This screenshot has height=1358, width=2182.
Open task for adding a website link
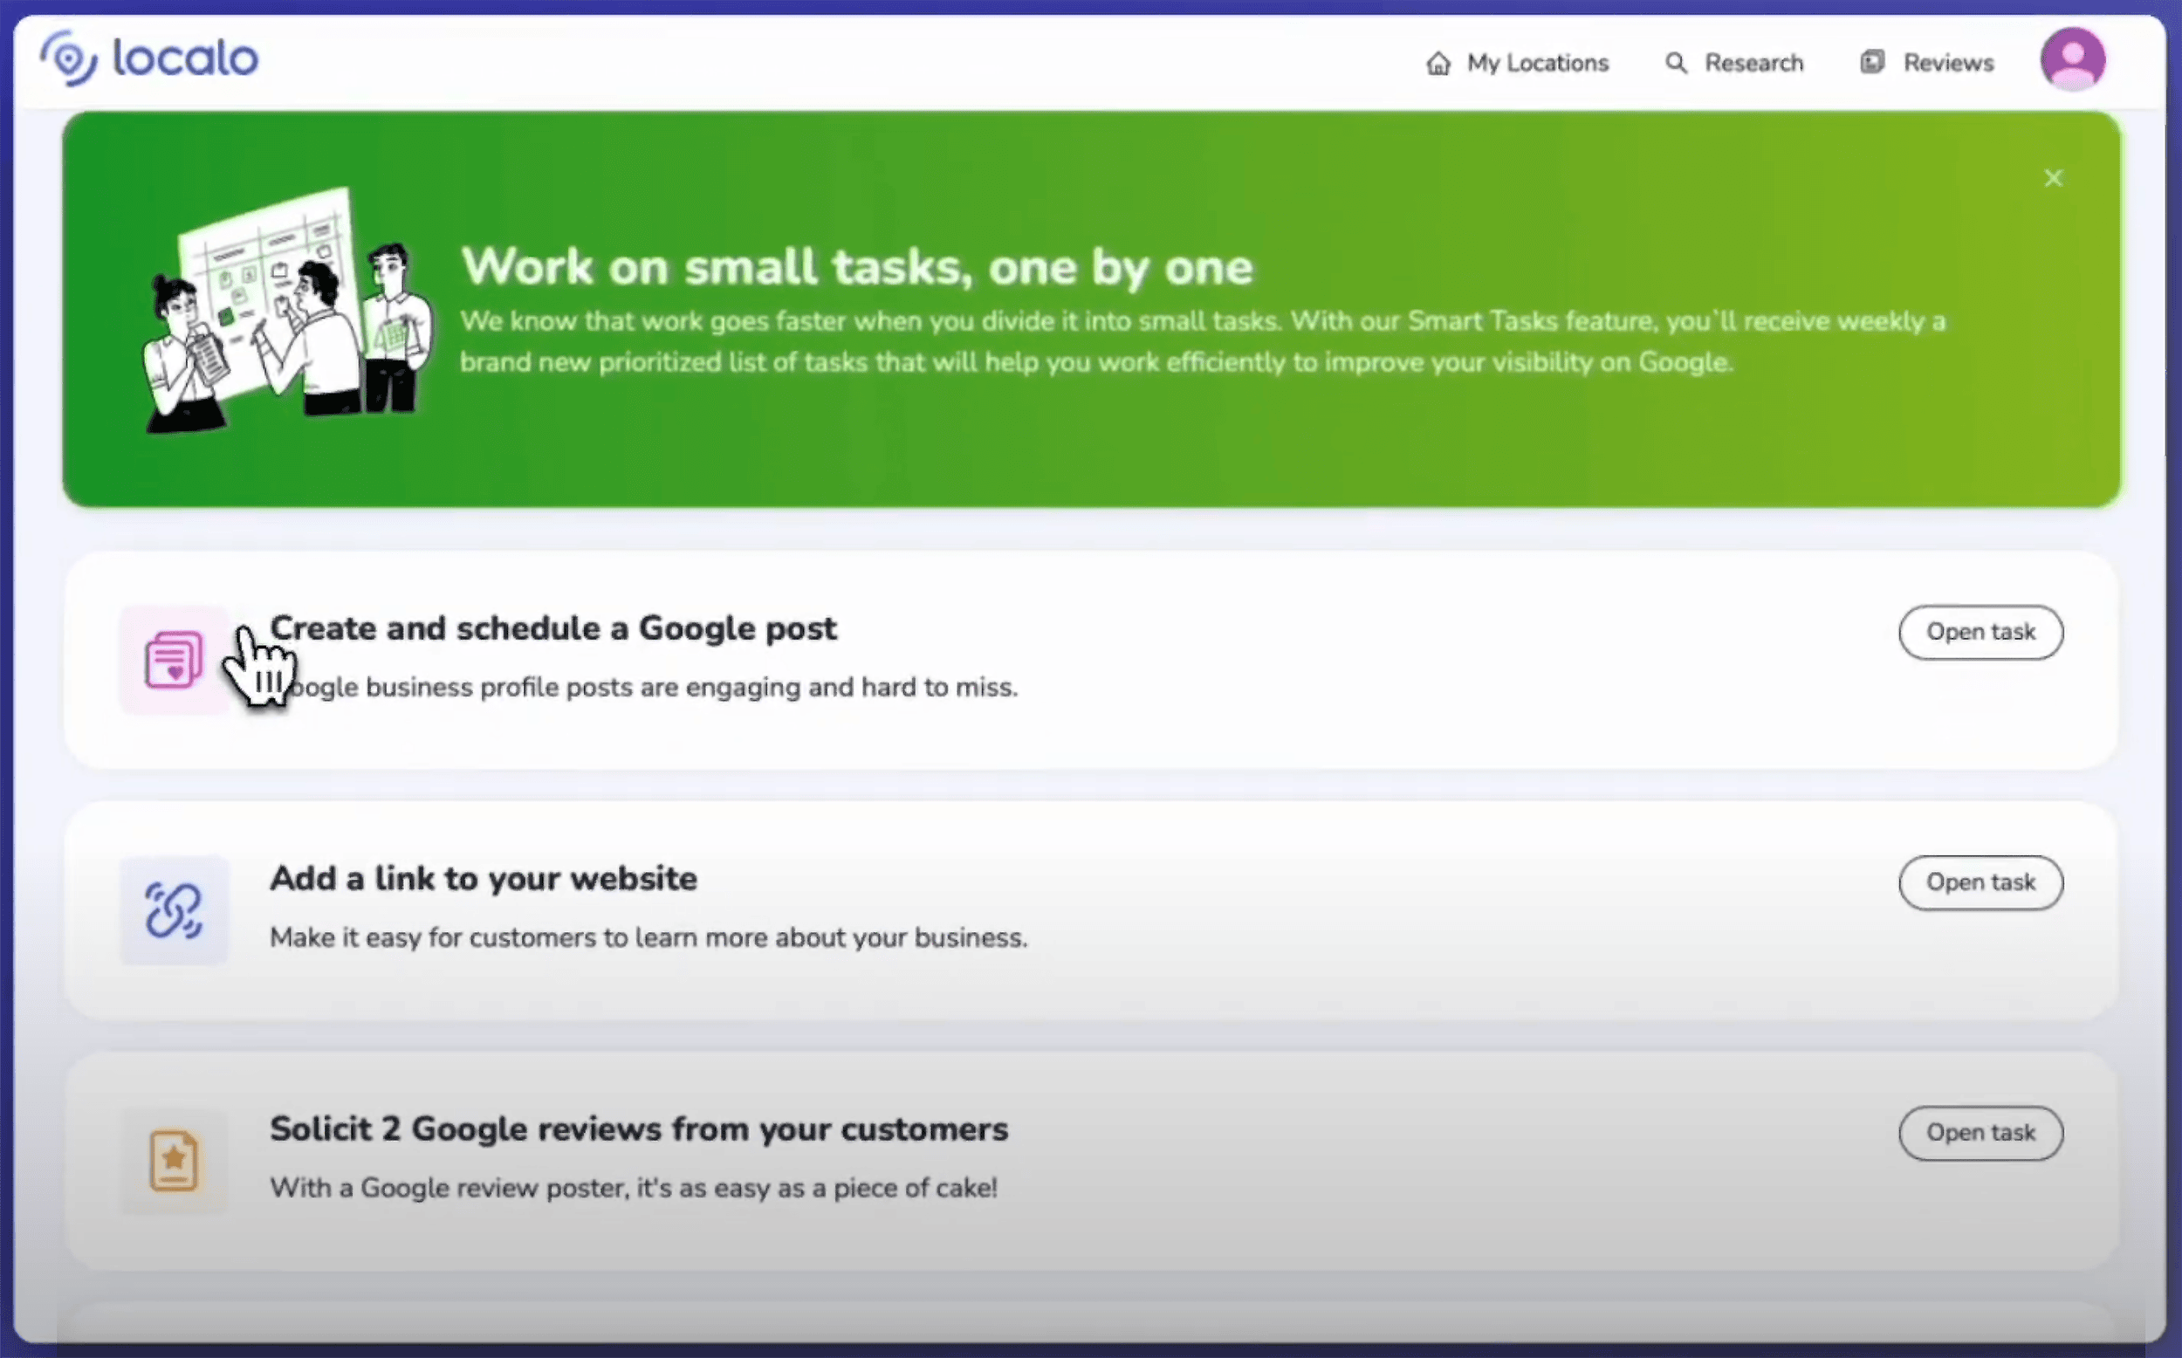pos(1980,883)
